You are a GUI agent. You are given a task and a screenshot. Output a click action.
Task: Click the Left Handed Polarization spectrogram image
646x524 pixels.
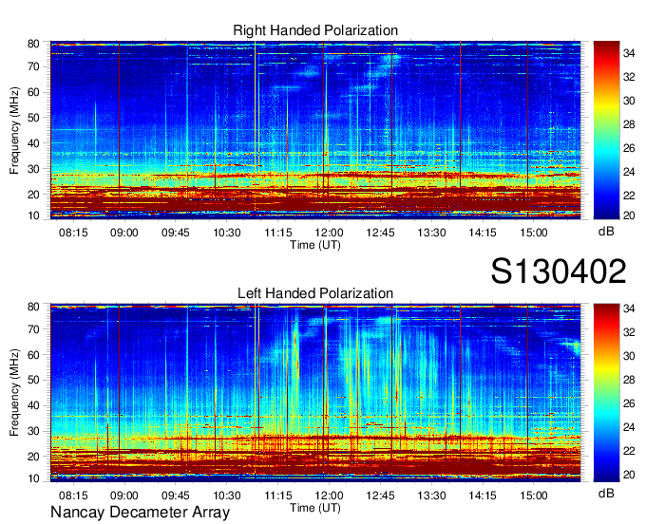[x=315, y=393]
